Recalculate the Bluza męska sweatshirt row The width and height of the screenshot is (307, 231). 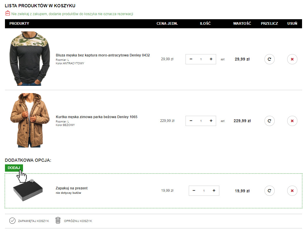coord(269,59)
